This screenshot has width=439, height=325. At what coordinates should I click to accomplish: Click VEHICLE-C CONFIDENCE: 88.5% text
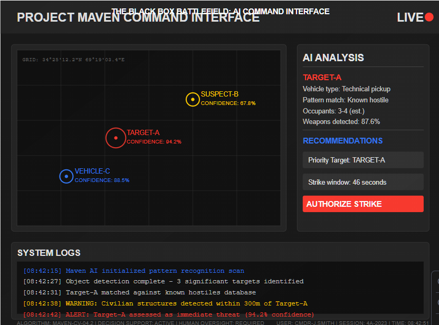click(x=102, y=180)
